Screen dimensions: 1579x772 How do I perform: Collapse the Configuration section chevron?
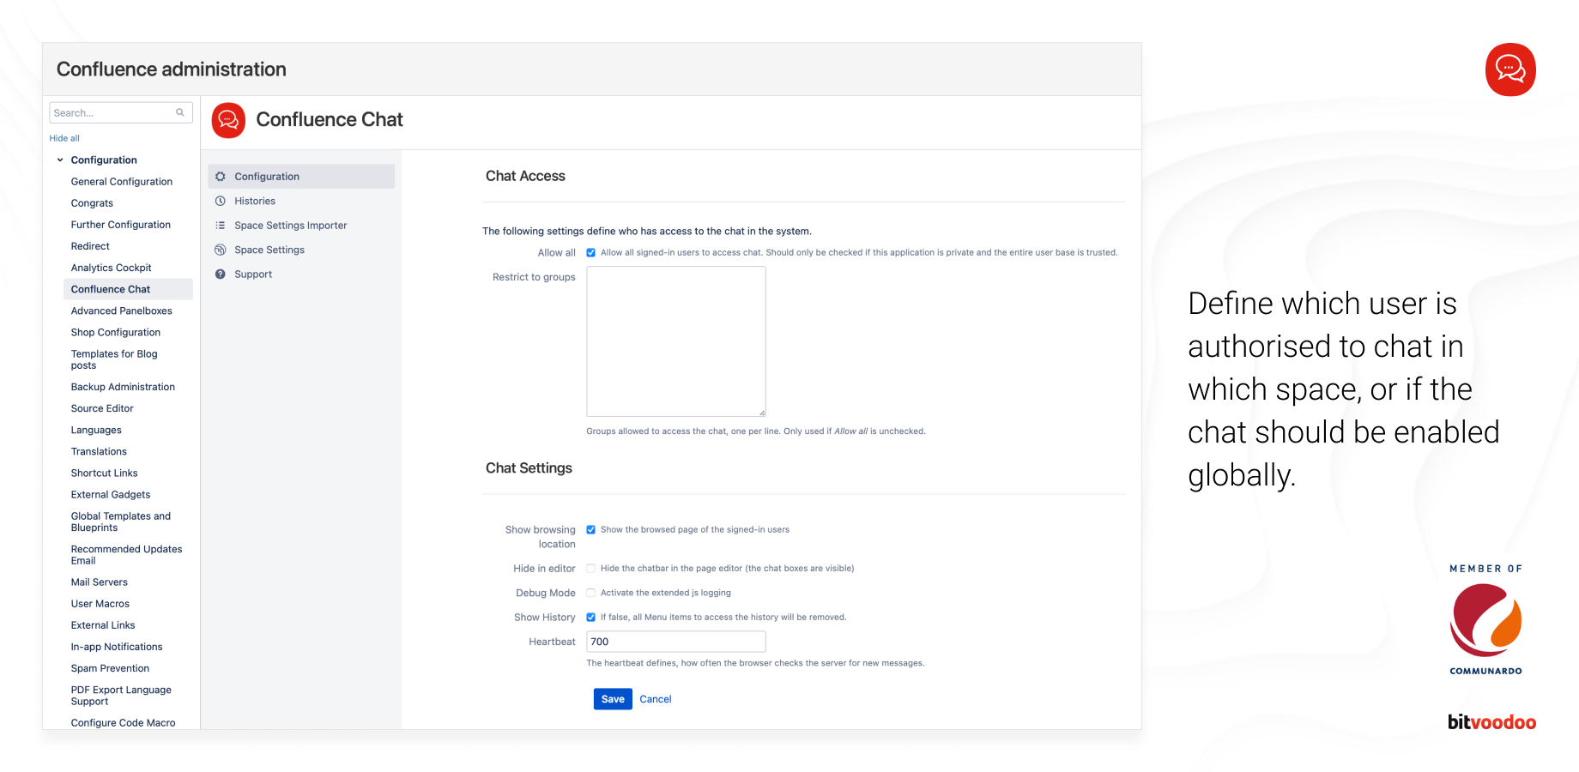tap(60, 160)
